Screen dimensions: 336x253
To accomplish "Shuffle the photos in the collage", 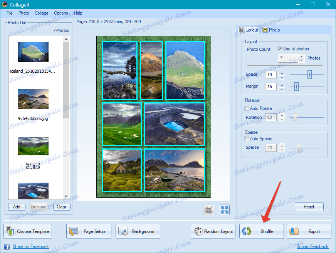I will point(261,231).
